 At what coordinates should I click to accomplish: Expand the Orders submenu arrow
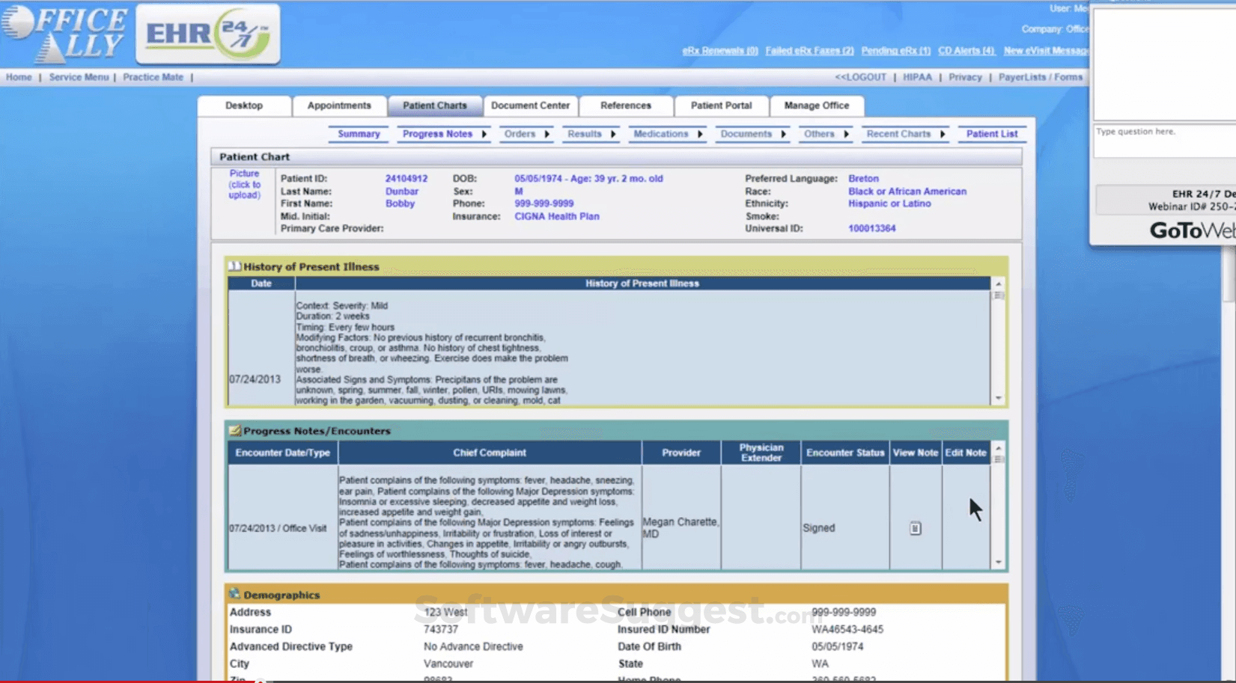tap(547, 134)
